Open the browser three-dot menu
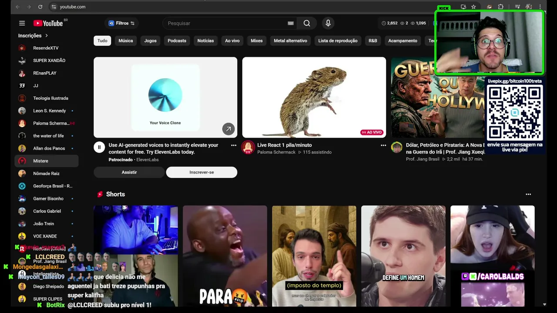 [540, 7]
